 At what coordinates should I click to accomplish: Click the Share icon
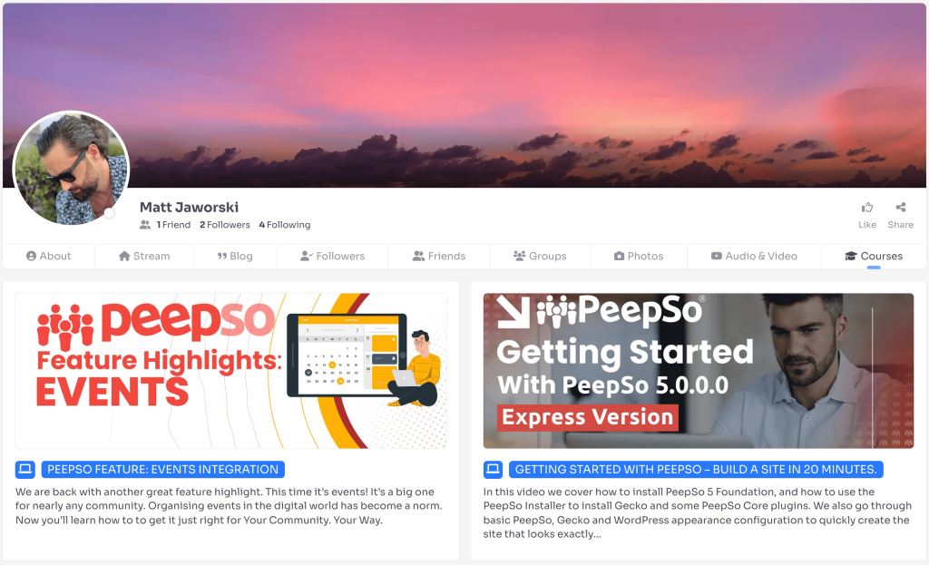(x=901, y=208)
